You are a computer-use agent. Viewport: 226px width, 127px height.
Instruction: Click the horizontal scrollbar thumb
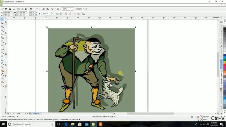150,114
